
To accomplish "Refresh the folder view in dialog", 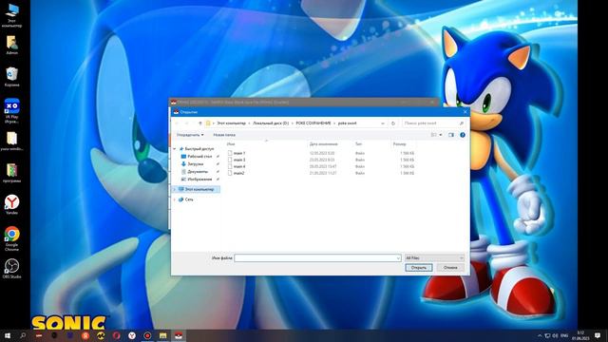I will [393, 123].
